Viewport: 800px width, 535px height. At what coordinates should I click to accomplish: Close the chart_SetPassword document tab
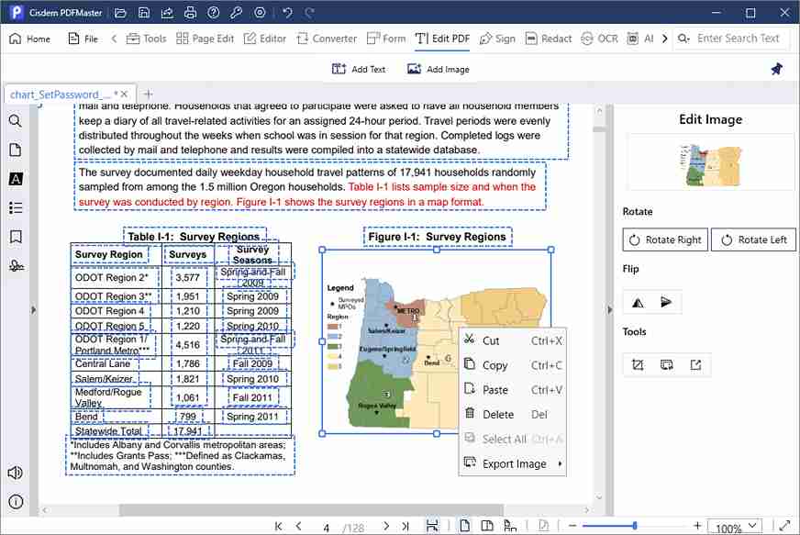pyautogui.click(x=124, y=94)
